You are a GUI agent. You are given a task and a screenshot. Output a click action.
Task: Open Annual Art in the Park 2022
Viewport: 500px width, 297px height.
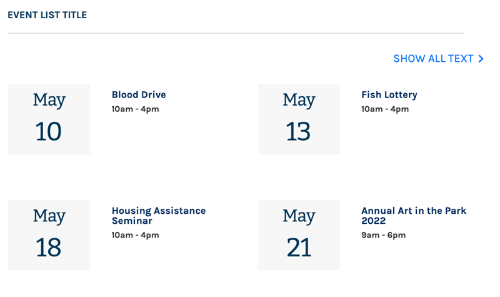414,216
